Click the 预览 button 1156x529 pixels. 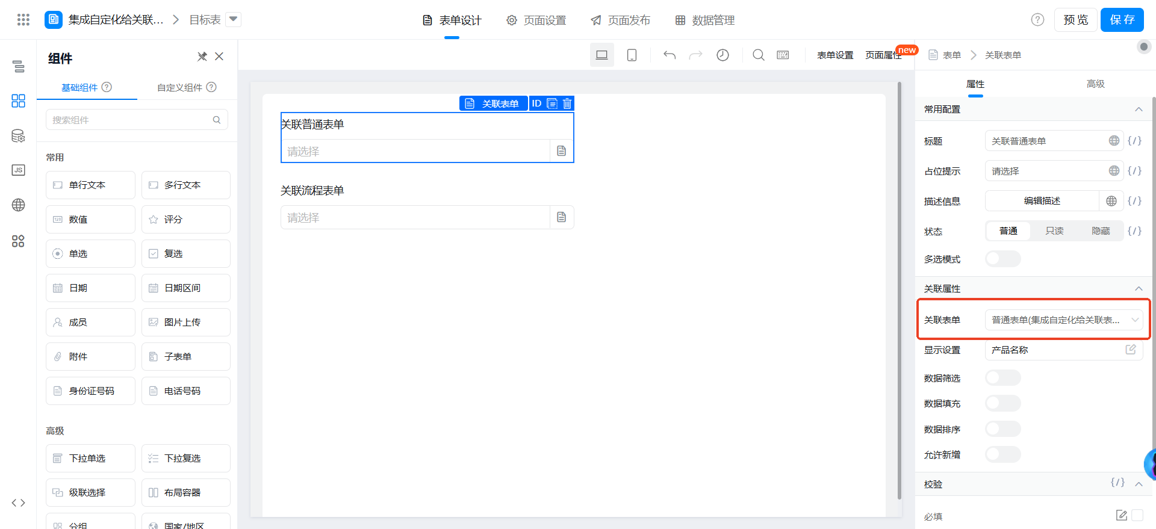(x=1075, y=20)
